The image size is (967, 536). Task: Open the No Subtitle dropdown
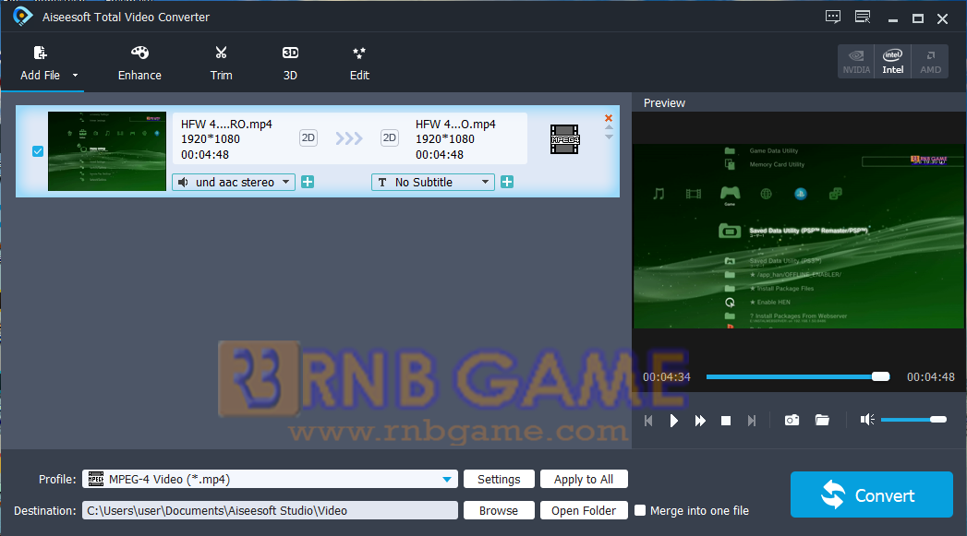point(433,183)
